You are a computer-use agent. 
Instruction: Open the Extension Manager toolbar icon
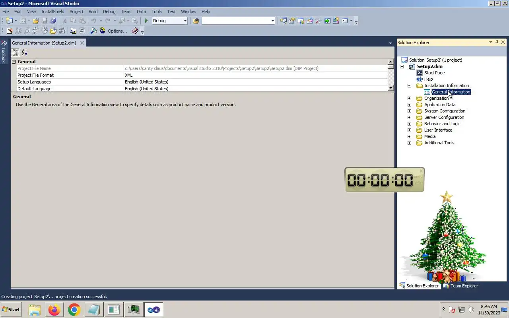tap(336, 21)
